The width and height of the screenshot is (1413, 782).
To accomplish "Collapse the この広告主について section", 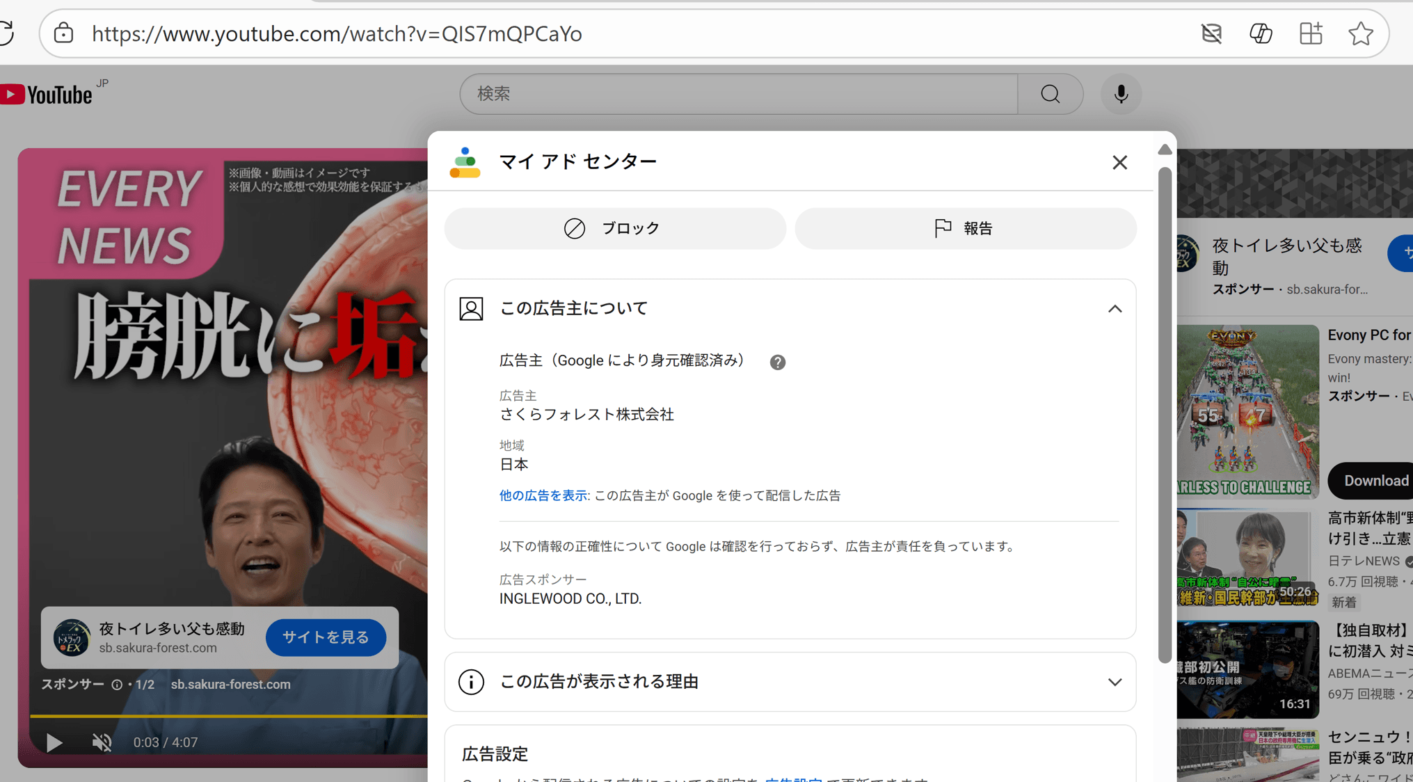I will pos(1115,309).
